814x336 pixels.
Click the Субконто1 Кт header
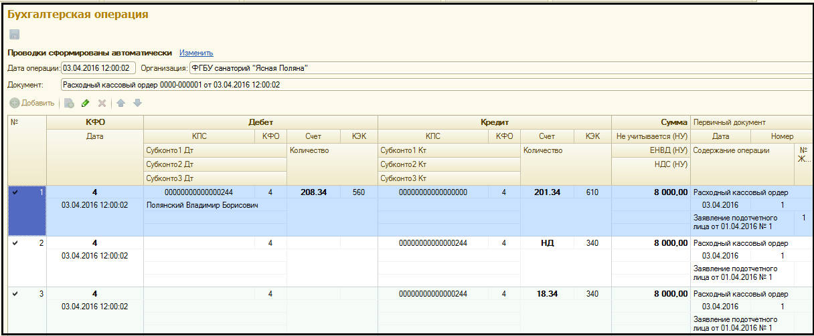[x=449, y=150]
